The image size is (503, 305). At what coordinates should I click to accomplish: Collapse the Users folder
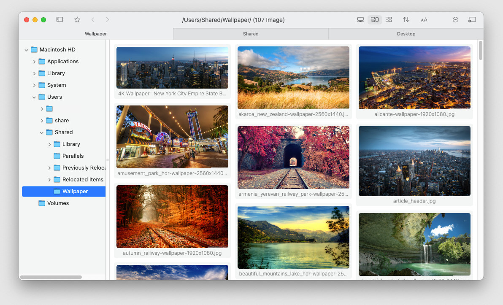[x=34, y=97]
